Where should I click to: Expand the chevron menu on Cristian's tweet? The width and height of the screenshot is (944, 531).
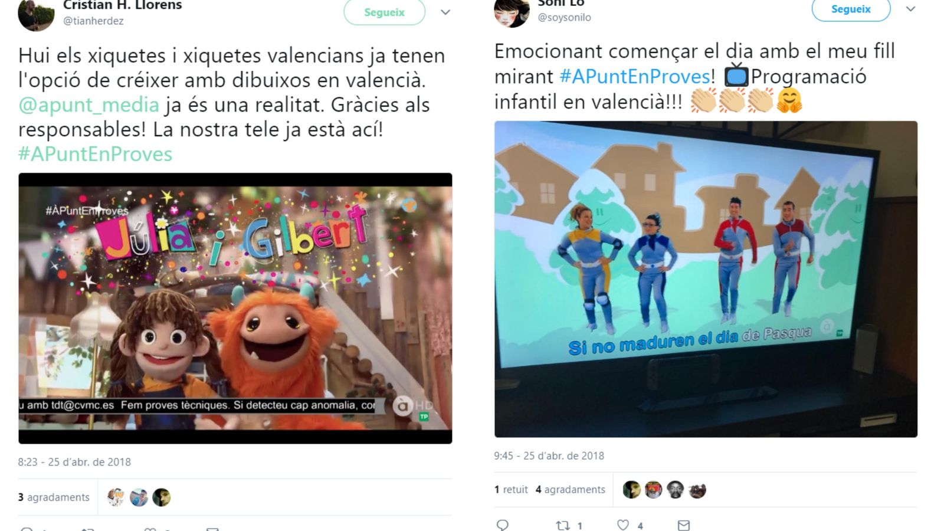tap(445, 12)
